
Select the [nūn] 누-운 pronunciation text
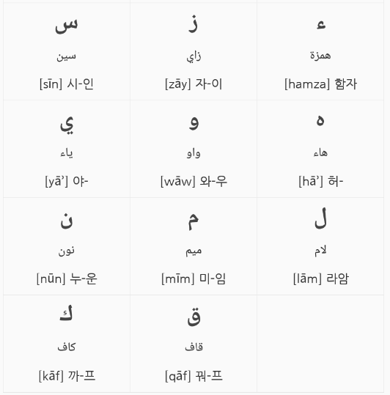pos(67,278)
